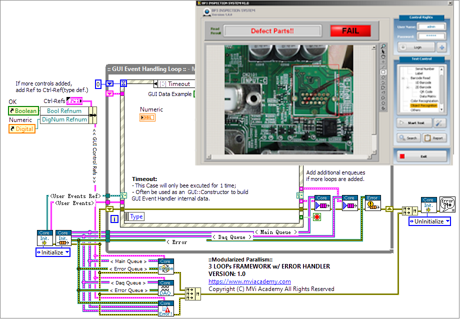Select the magnifier zoom tool in image palette
This screenshot has width=460, height=319.
[383, 46]
